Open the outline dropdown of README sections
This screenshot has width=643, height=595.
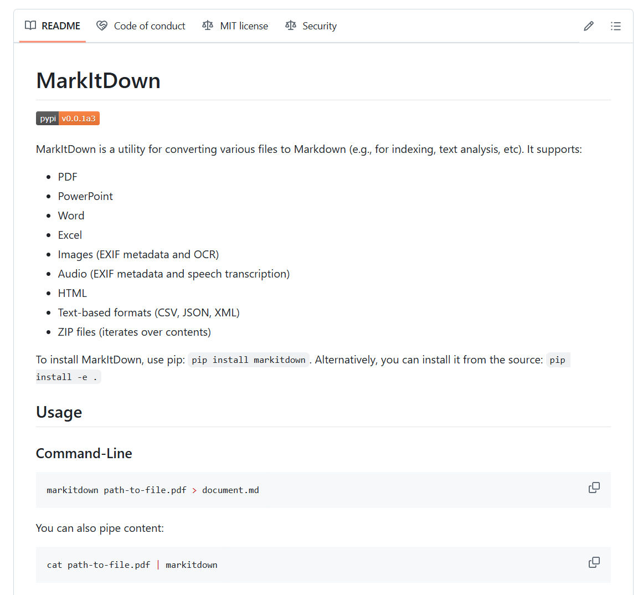pyautogui.click(x=616, y=26)
